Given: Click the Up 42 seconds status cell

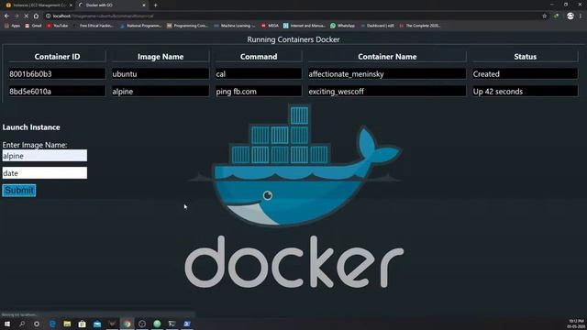Looking at the screenshot, I should [x=525, y=91].
